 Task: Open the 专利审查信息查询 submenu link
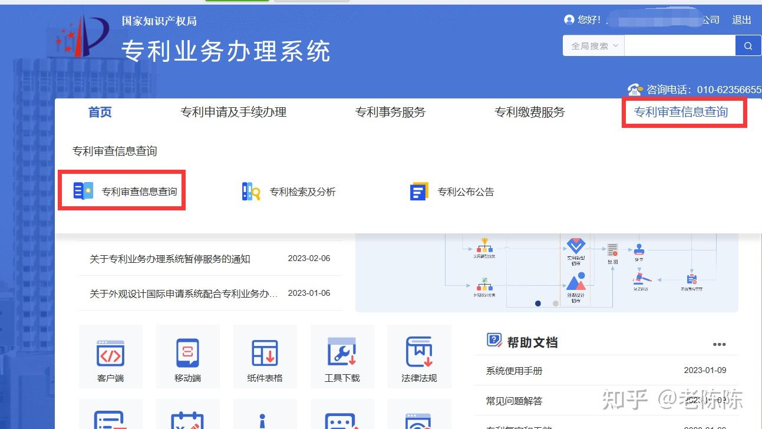point(140,192)
